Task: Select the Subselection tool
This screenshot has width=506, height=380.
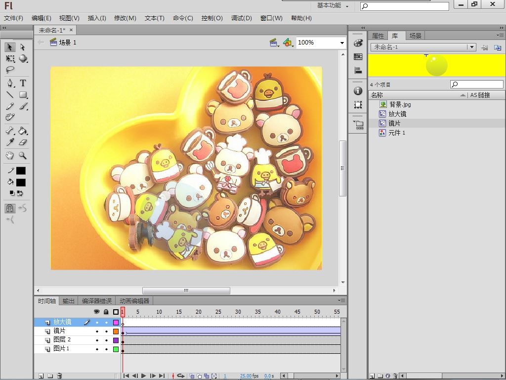Action: pyautogui.click(x=23, y=47)
